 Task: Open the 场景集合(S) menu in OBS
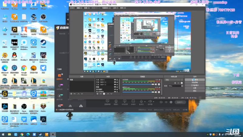[x=106, y=8]
